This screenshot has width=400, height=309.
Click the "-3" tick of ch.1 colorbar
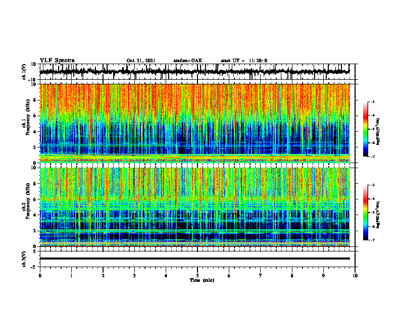click(x=373, y=102)
